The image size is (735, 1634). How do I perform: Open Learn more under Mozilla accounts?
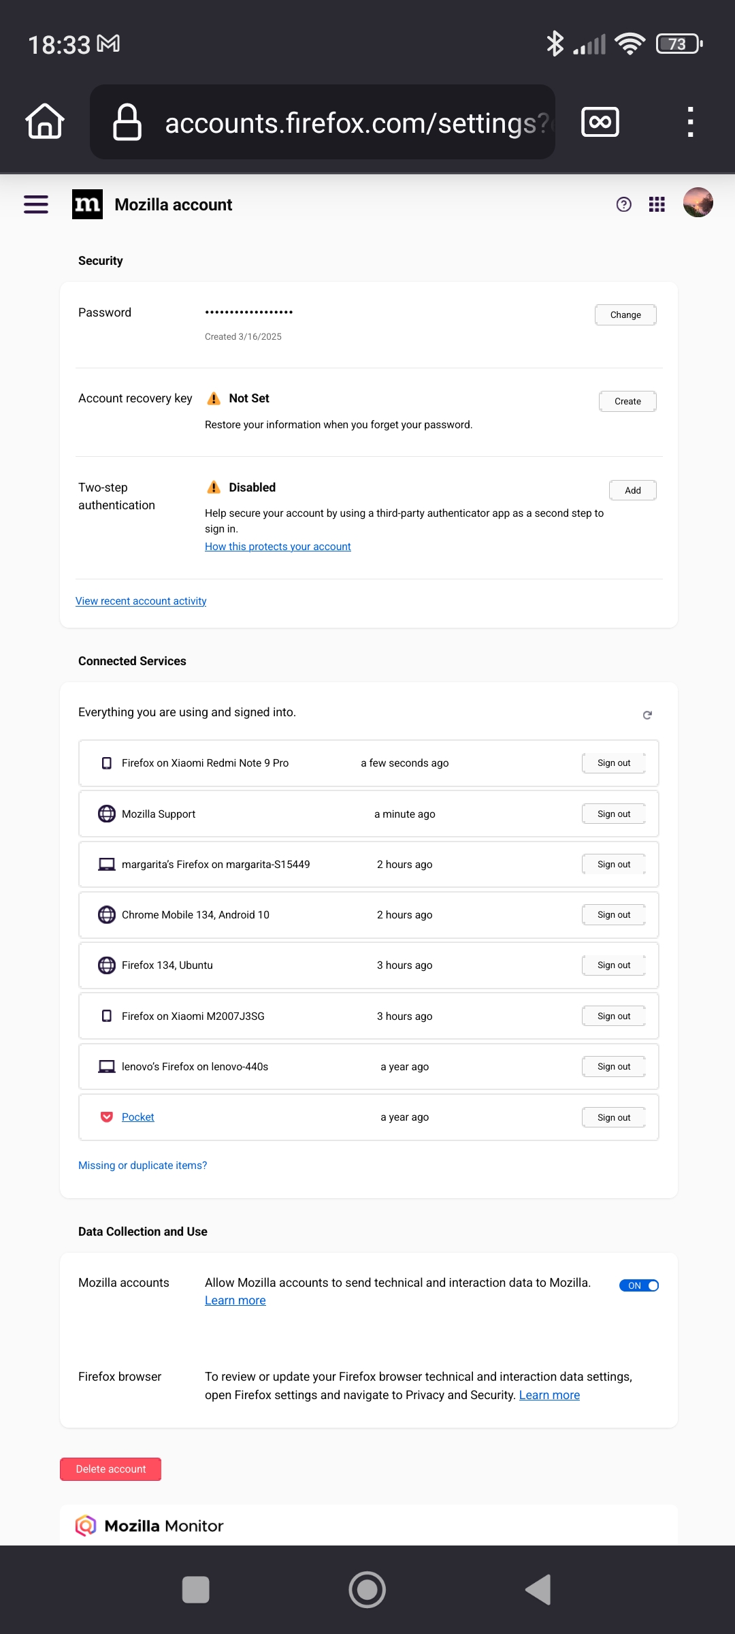coord(235,1300)
